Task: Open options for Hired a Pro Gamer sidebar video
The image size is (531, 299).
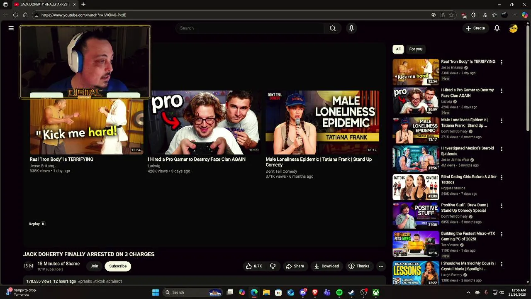Action: tap(502, 91)
